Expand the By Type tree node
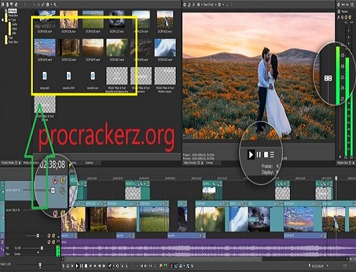The width and height of the screenshot is (356, 272). click(3, 20)
